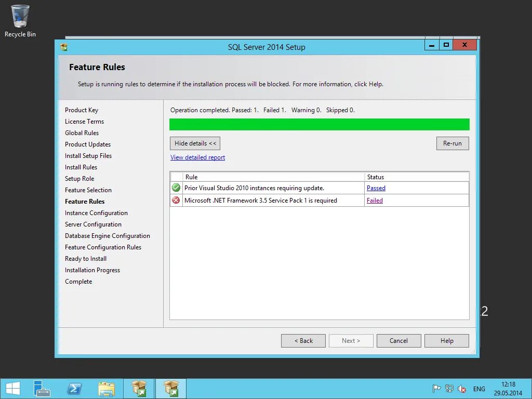Image resolution: width=532 pixels, height=399 pixels.
Task: Select Feature Selection step
Action: 88,190
